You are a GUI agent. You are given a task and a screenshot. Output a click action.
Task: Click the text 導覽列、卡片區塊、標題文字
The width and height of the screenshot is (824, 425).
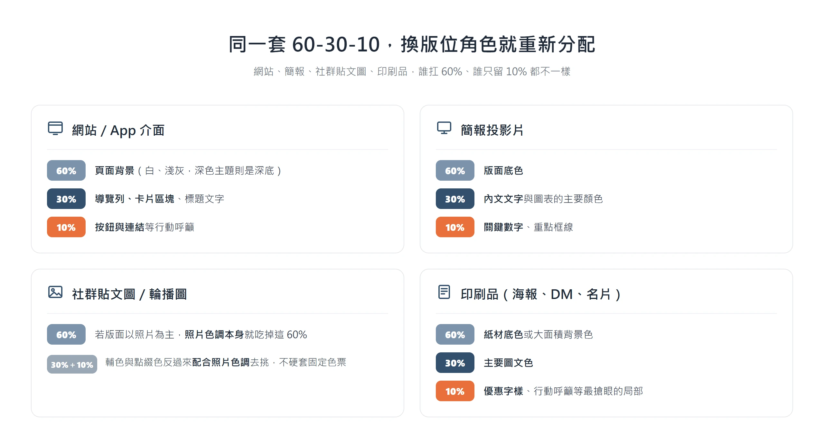coord(159,199)
